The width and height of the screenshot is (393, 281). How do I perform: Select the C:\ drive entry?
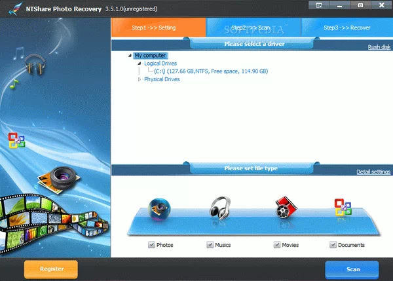(211, 71)
